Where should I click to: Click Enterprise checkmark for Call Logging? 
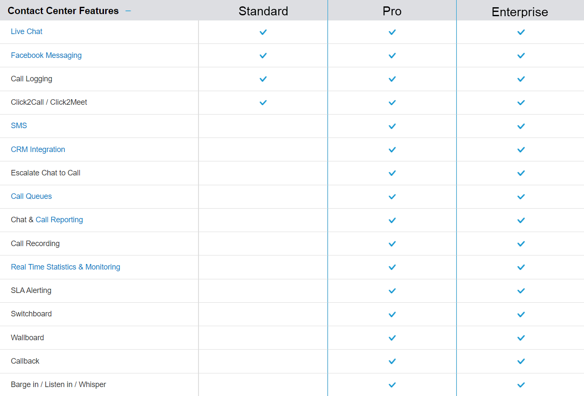521,79
